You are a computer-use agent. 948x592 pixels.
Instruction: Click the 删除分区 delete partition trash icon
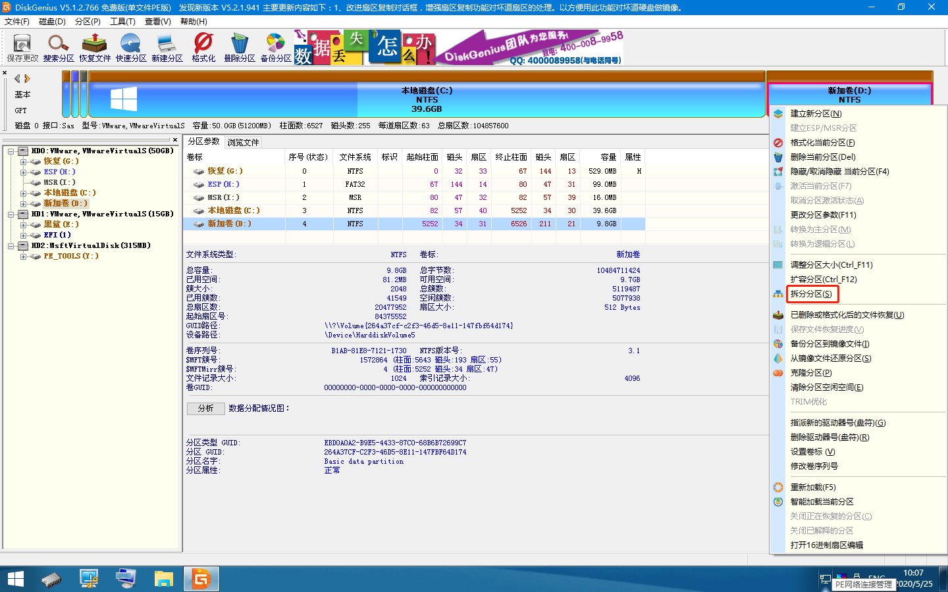pos(240,48)
